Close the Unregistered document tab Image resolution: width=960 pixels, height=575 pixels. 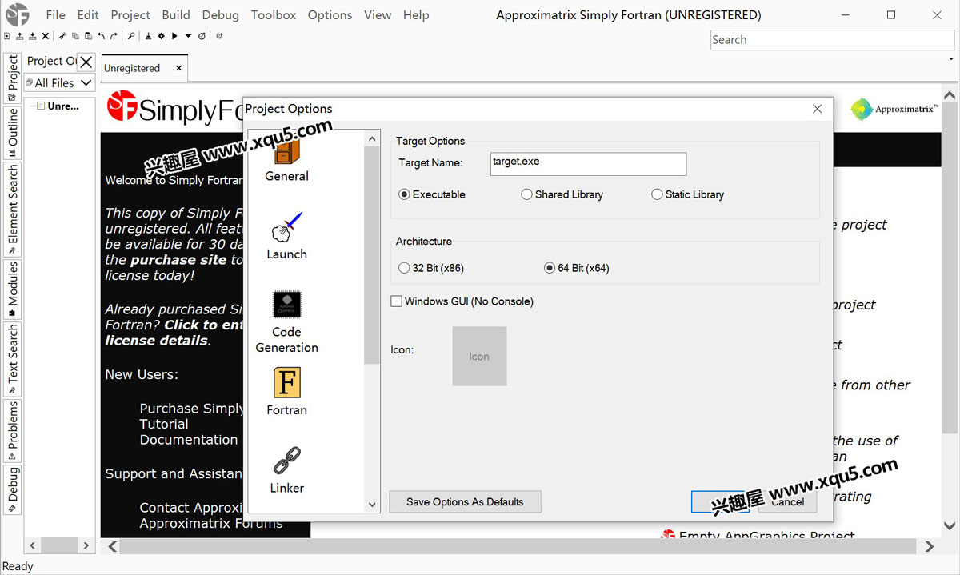point(178,68)
